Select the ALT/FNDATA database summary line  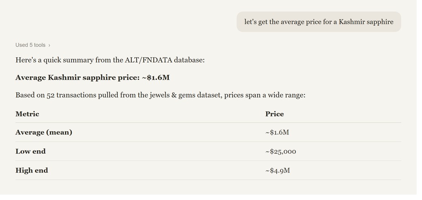click(x=110, y=60)
